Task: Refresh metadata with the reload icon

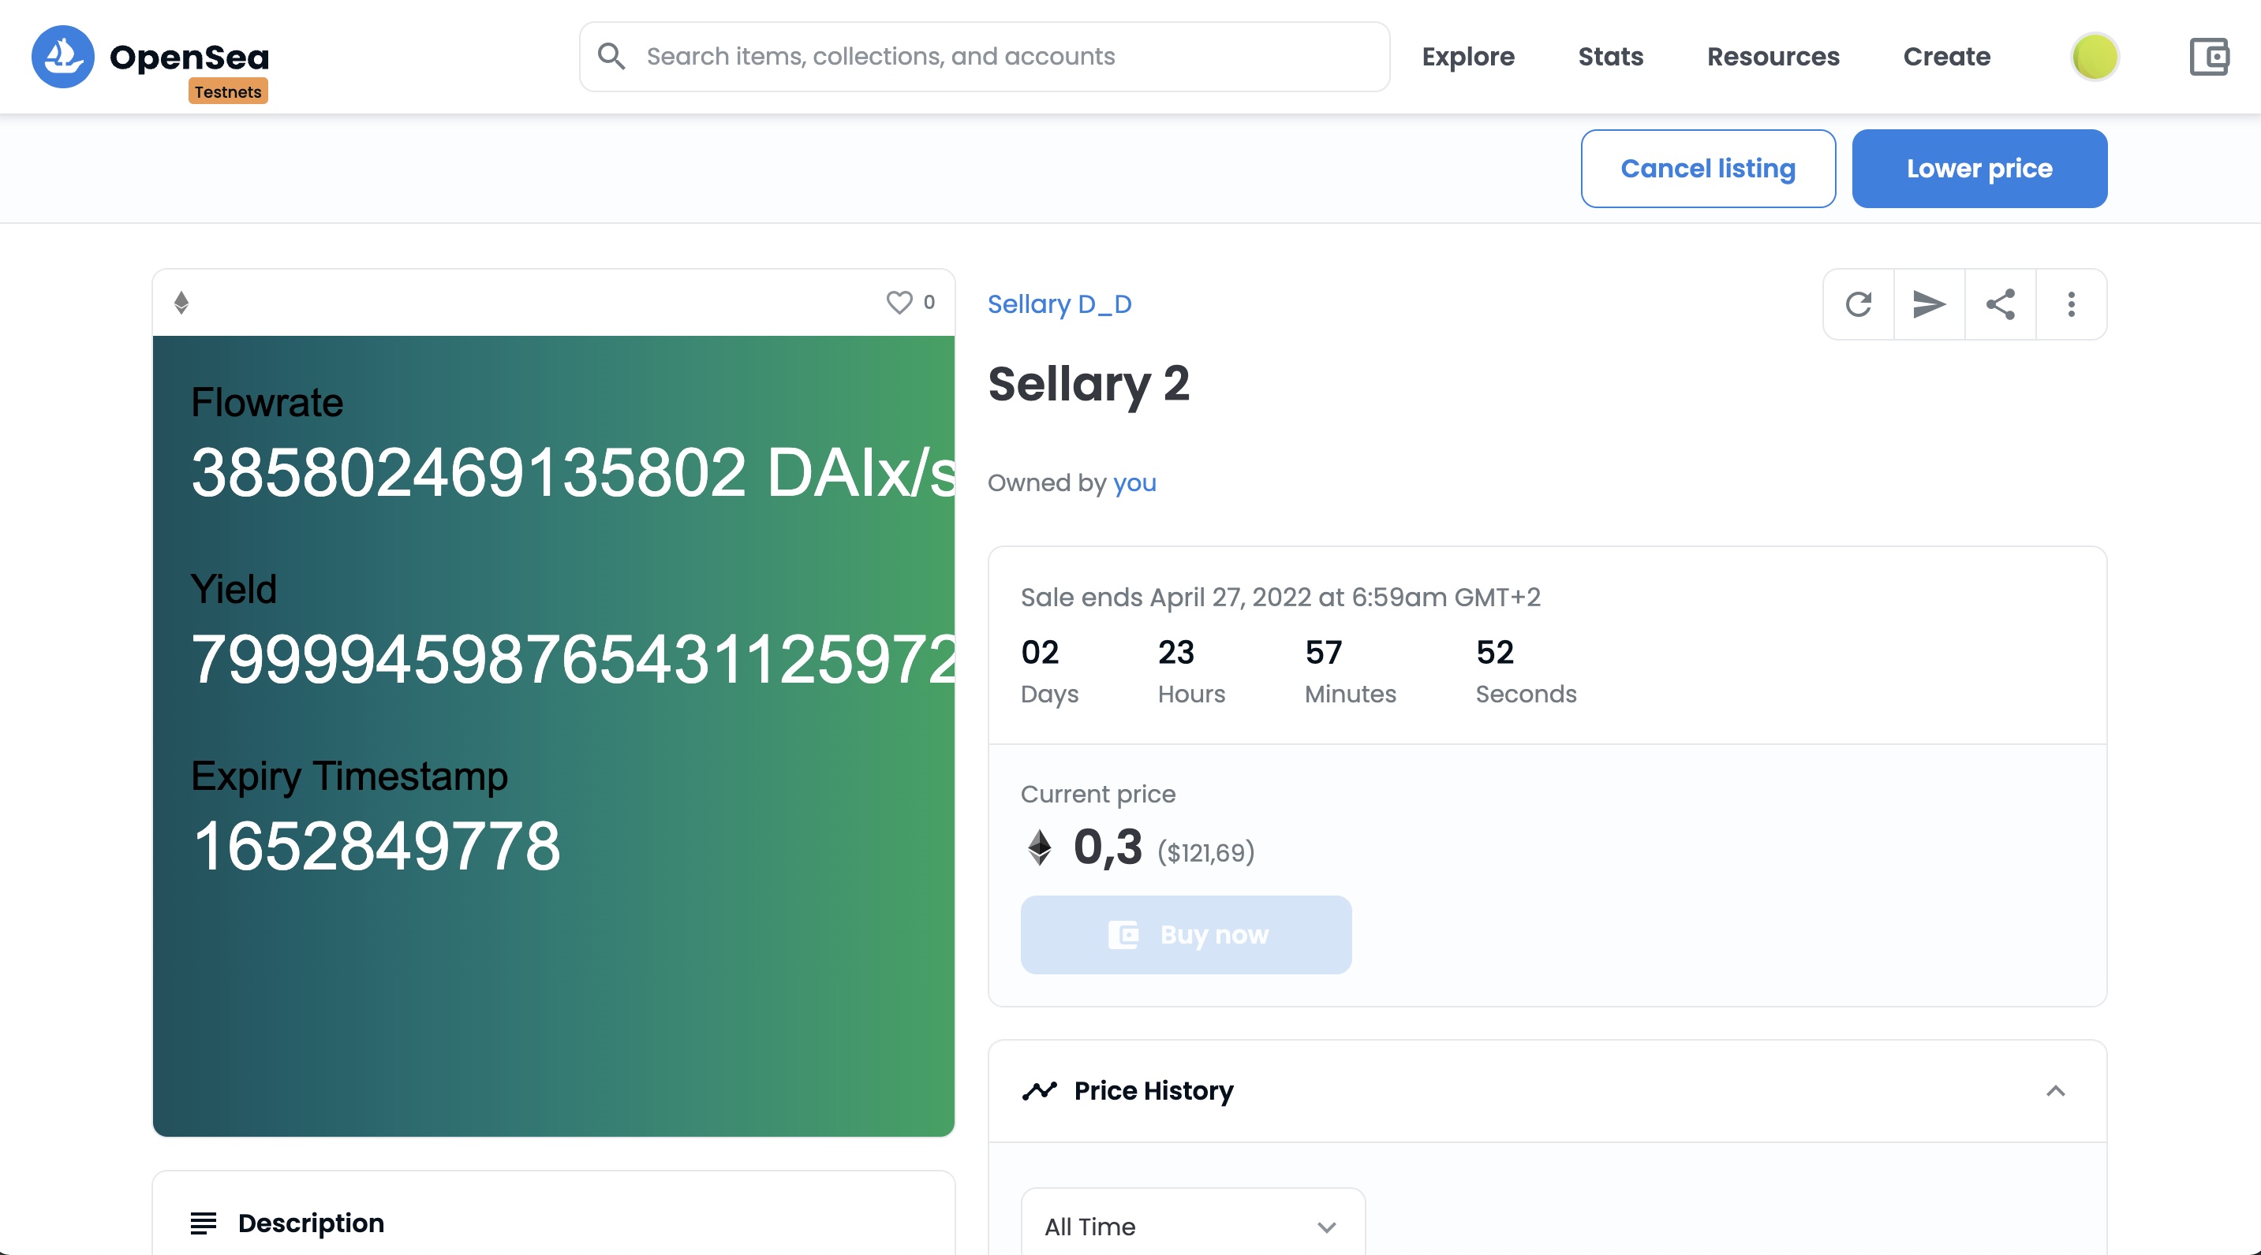Action: click(1858, 304)
